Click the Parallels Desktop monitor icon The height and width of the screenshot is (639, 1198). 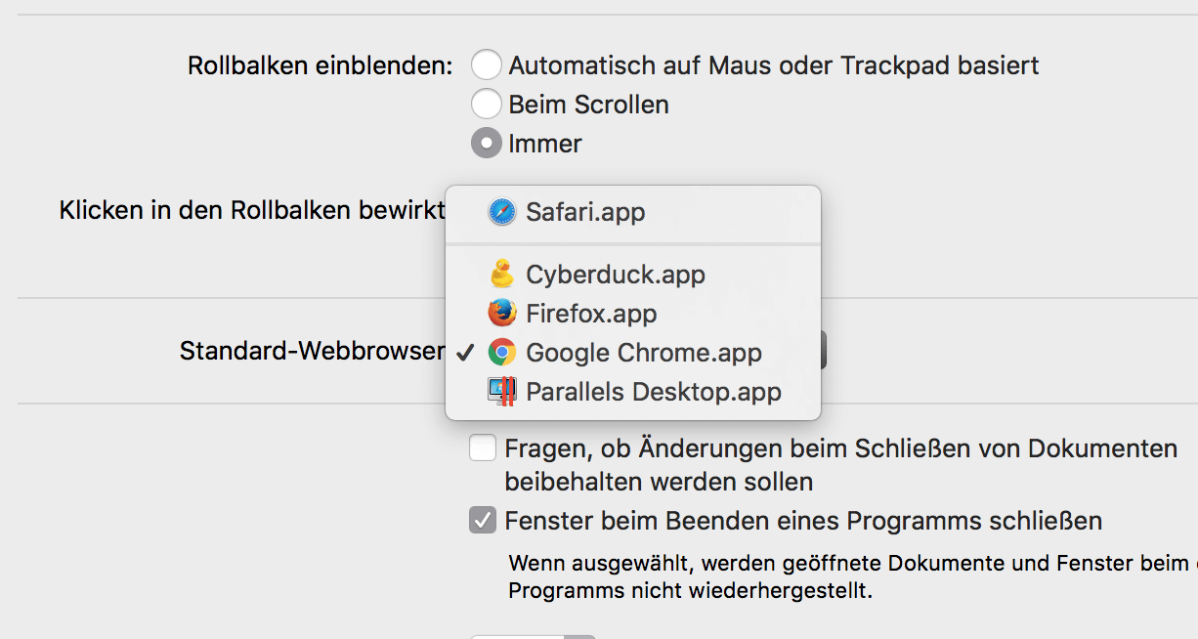click(501, 392)
